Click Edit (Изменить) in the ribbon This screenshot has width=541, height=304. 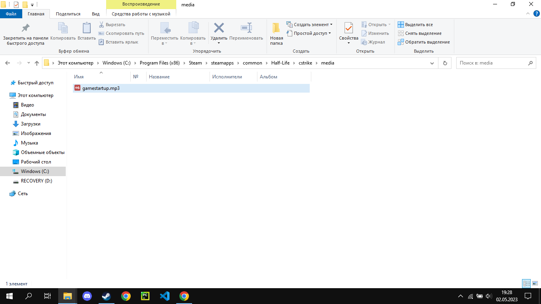pos(375,33)
